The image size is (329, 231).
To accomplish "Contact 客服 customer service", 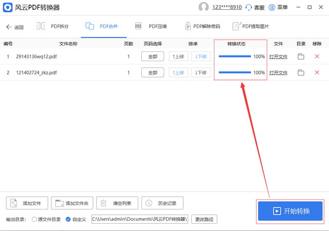I will (x=255, y=8).
